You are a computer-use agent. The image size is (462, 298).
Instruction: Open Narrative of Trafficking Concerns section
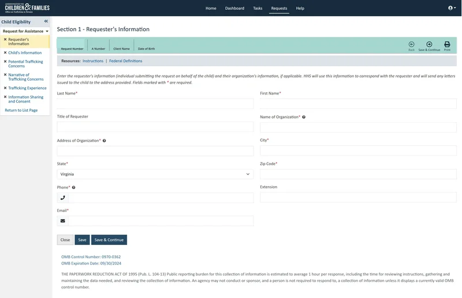pyautogui.click(x=26, y=77)
